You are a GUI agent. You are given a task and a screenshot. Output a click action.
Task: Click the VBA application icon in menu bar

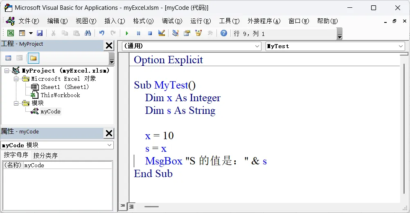tap(10, 21)
